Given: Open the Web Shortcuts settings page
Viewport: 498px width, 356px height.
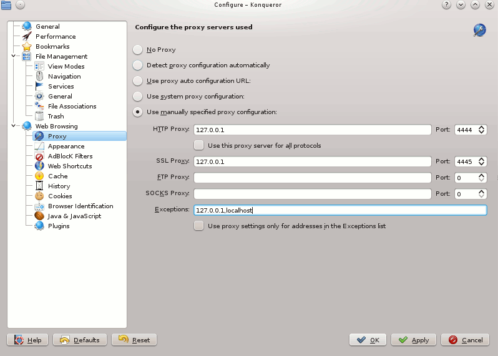Looking at the screenshot, I should pos(70,166).
